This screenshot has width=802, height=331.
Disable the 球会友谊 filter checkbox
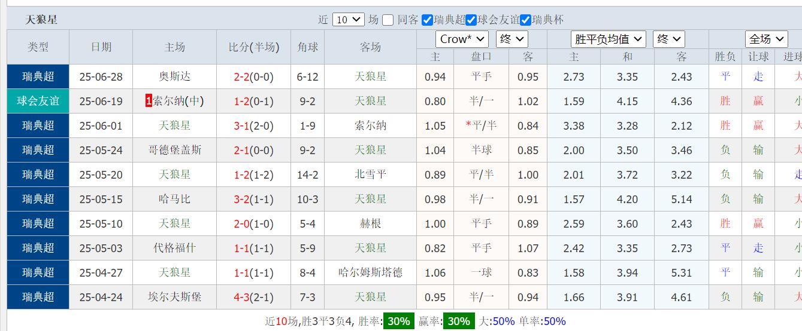pyautogui.click(x=471, y=20)
